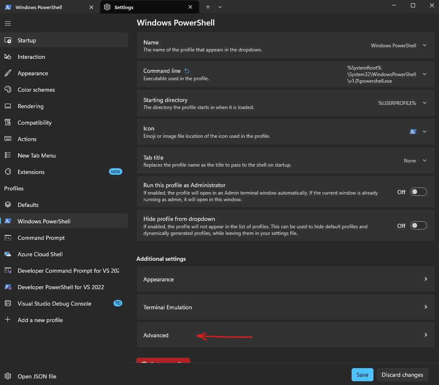
Task: Click the plus icon for Add a new profile
Action: coord(8,320)
